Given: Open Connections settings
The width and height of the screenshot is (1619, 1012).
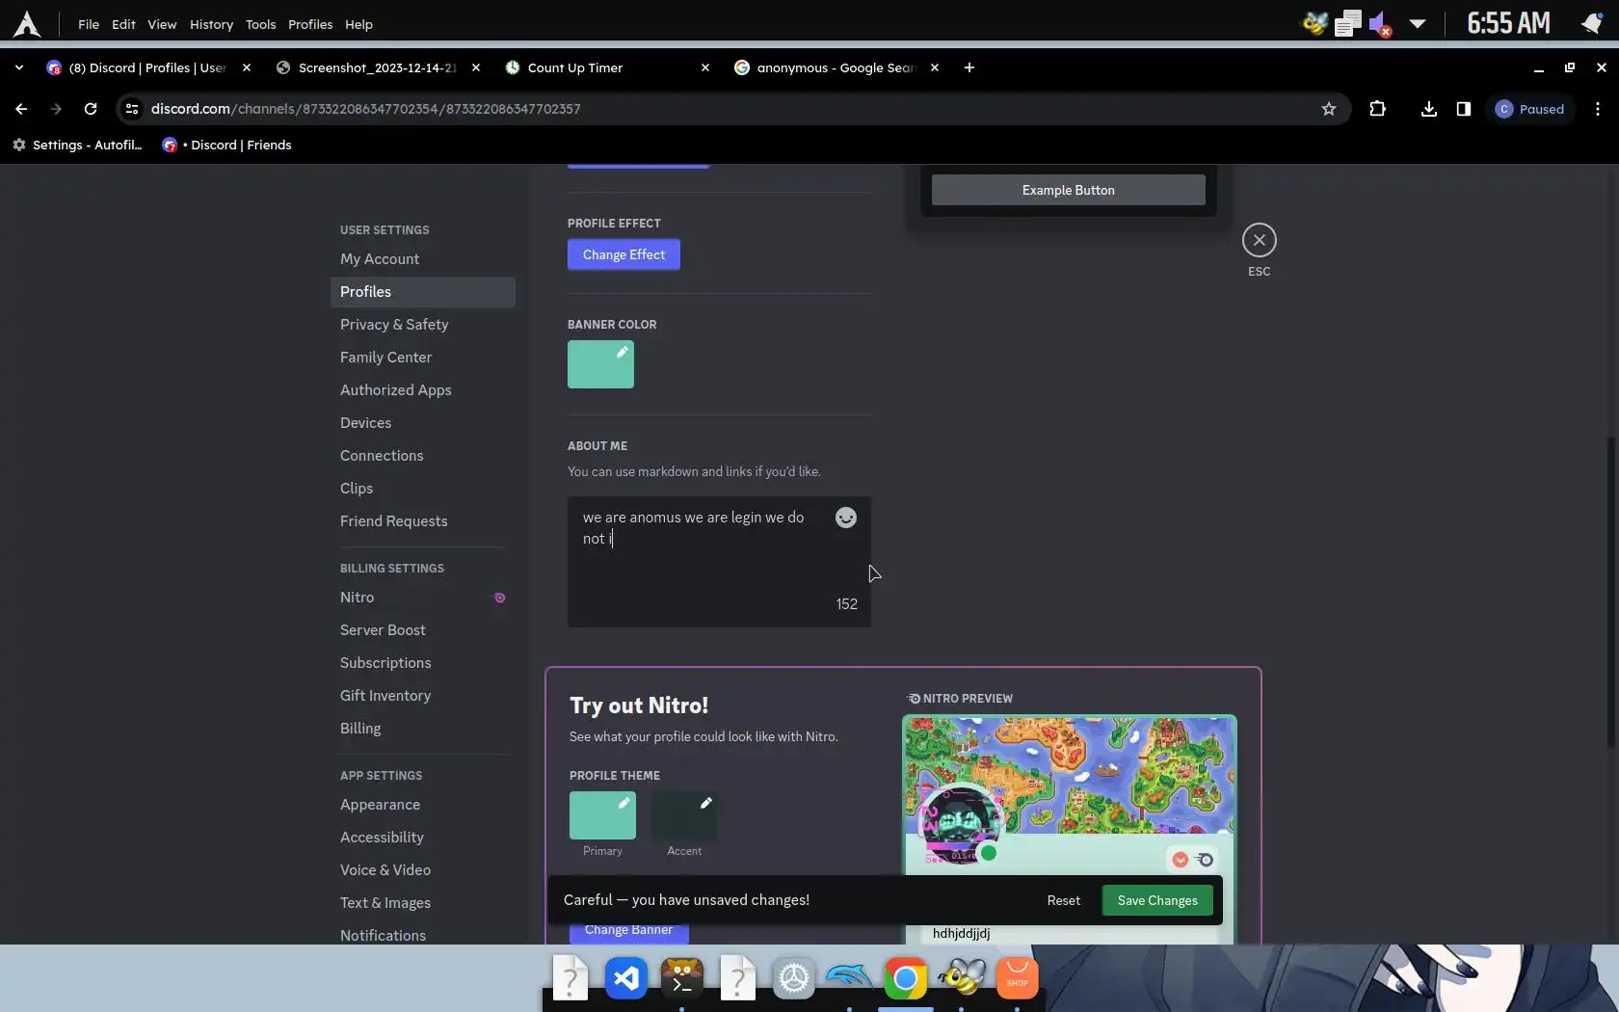Looking at the screenshot, I should point(422,456).
